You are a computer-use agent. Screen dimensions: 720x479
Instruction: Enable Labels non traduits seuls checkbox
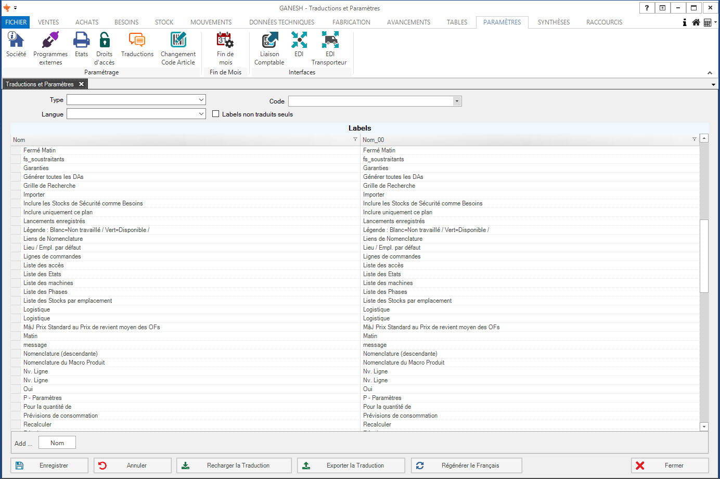click(x=216, y=114)
